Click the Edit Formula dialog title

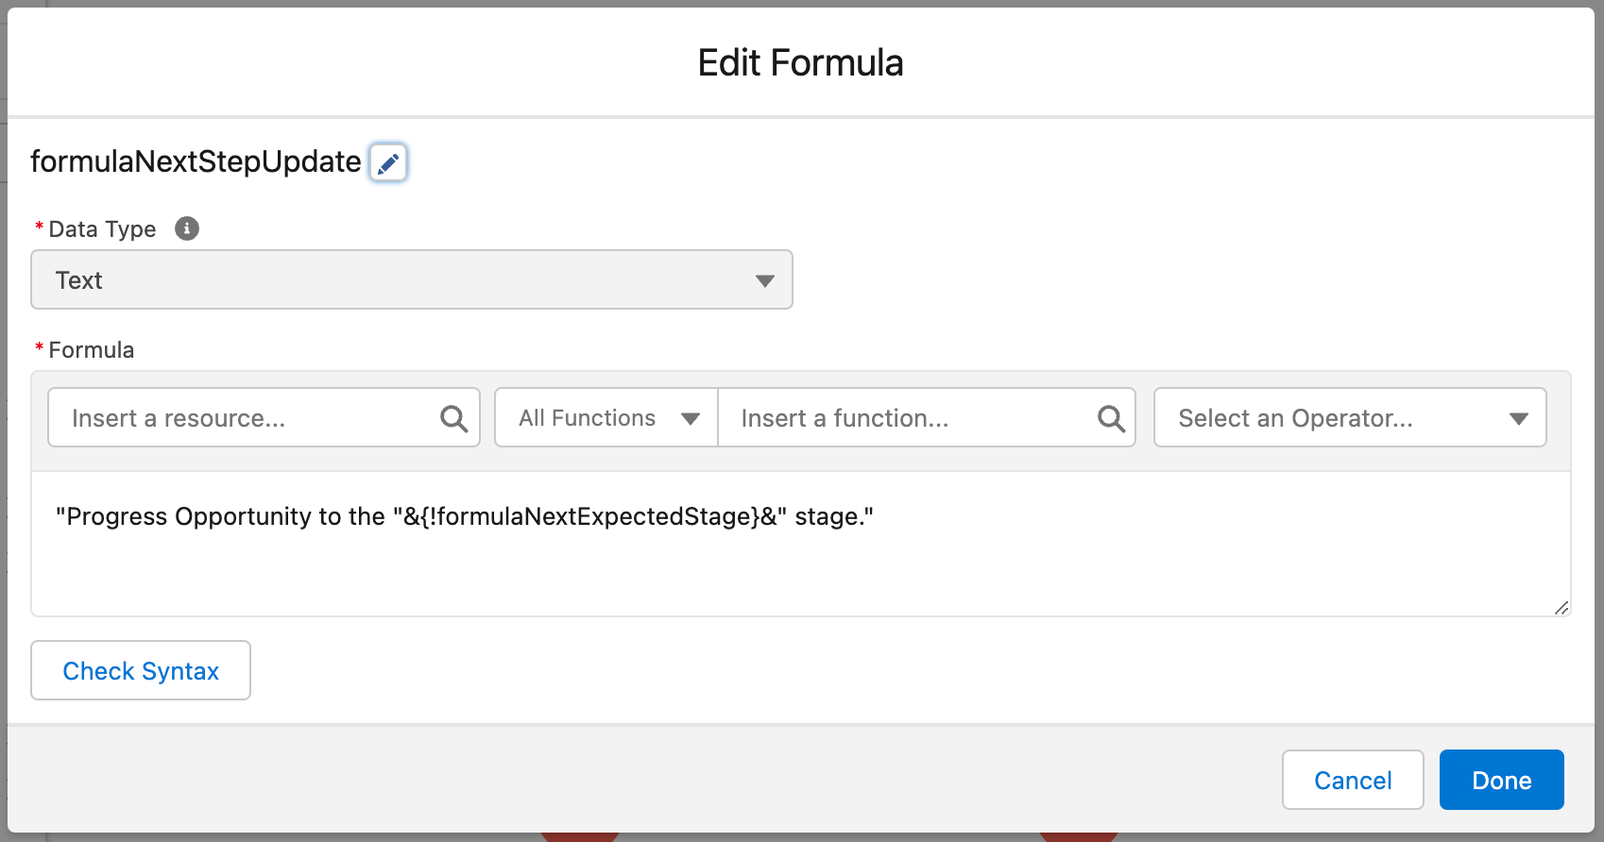[800, 63]
